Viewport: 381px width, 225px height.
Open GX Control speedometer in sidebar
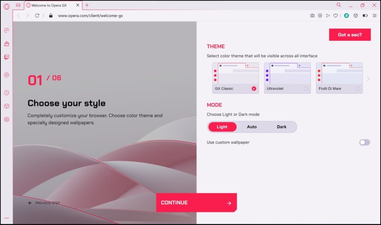click(x=7, y=31)
